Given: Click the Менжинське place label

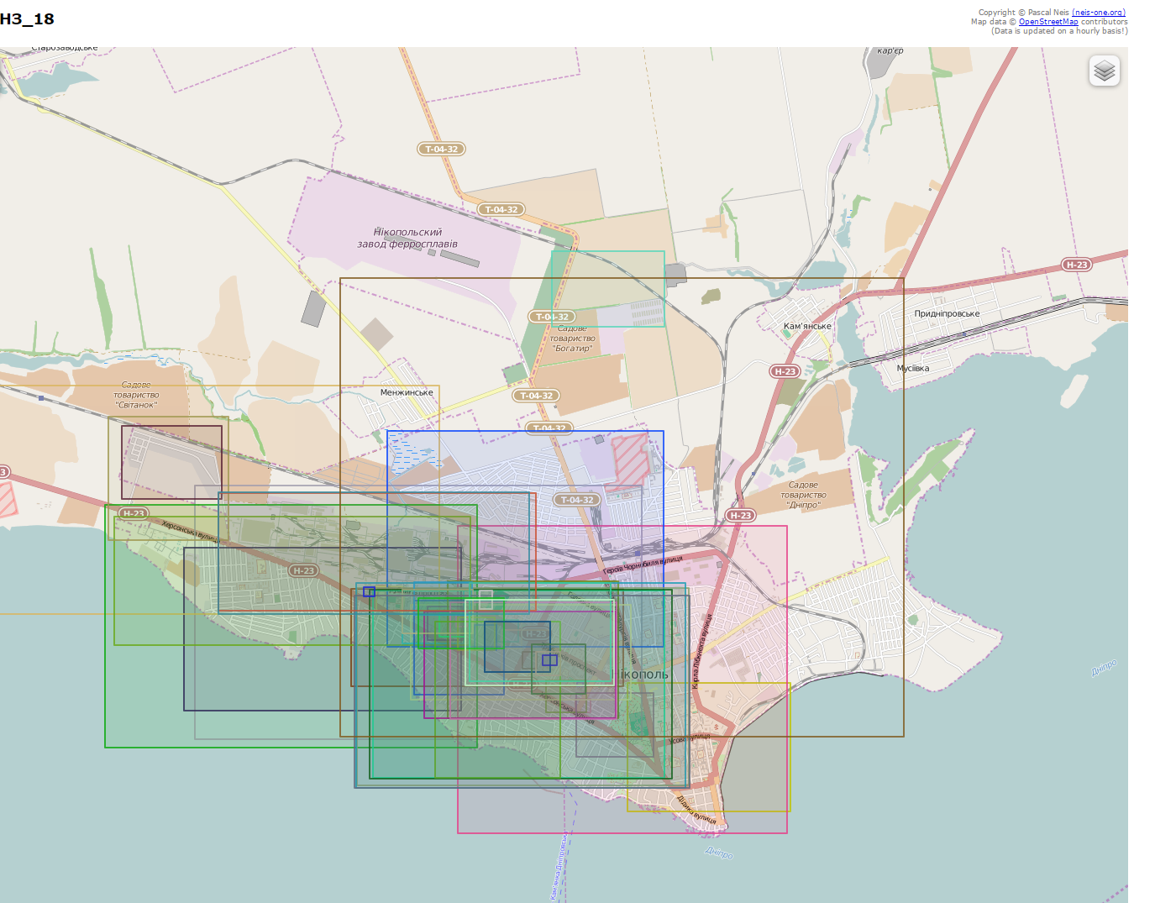Looking at the screenshot, I should click(x=407, y=392).
